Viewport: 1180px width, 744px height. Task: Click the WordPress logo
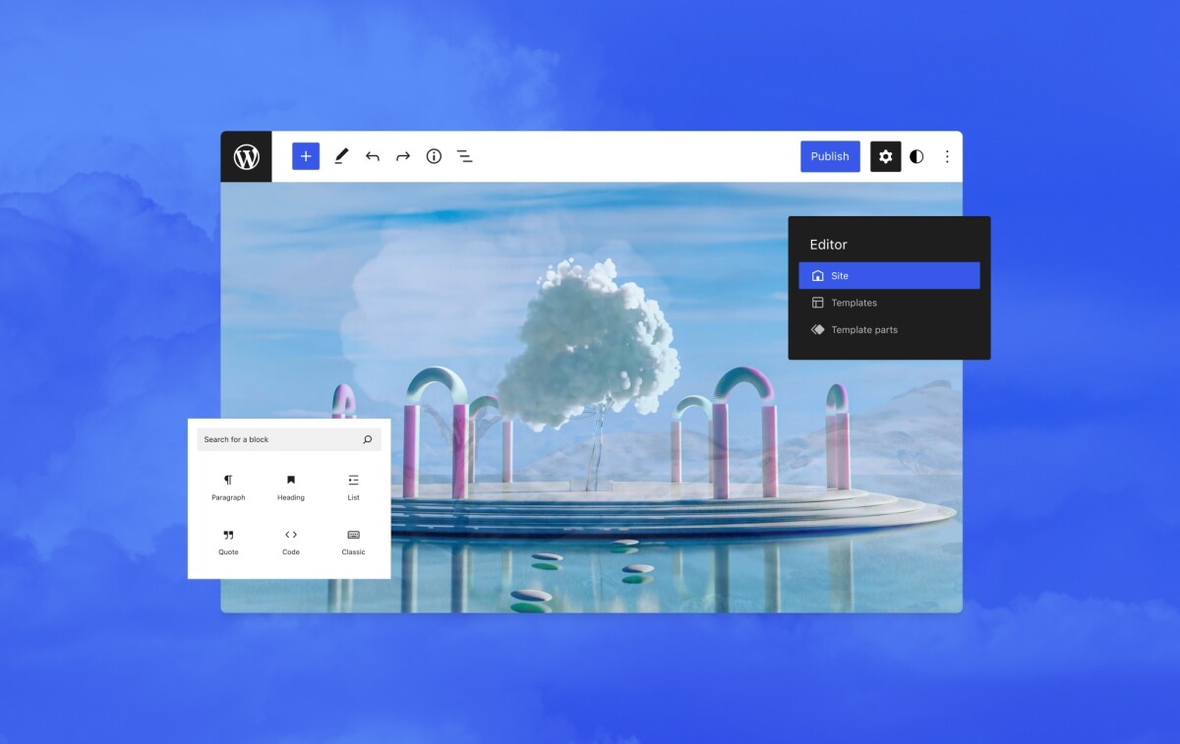(x=246, y=156)
